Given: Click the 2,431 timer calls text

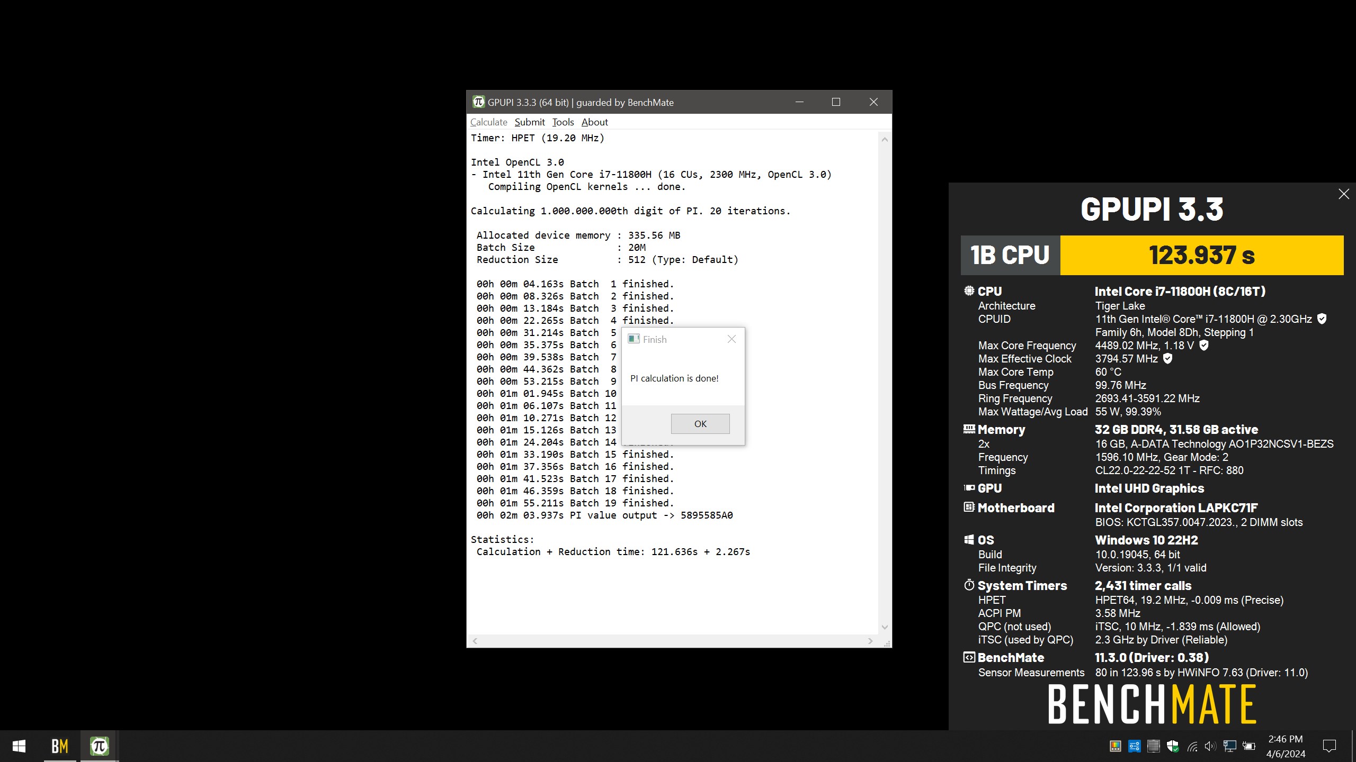Looking at the screenshot, I should coord(1143,586).
